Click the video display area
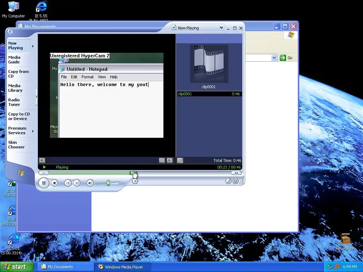 (x=107, y=95)
